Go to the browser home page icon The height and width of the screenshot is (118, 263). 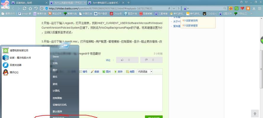30,8
